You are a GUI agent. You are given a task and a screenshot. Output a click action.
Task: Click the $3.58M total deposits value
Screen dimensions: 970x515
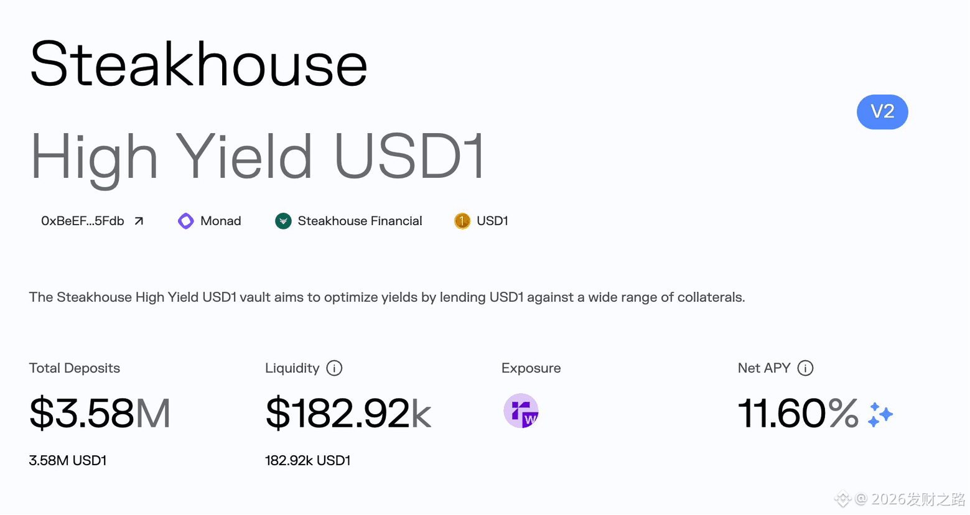pyautogui.click(x=100, y=413)
